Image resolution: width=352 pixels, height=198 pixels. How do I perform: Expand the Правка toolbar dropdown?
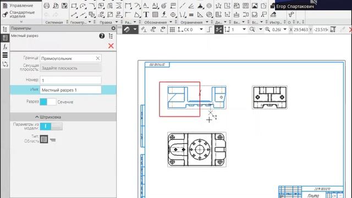tap(117, 22)
